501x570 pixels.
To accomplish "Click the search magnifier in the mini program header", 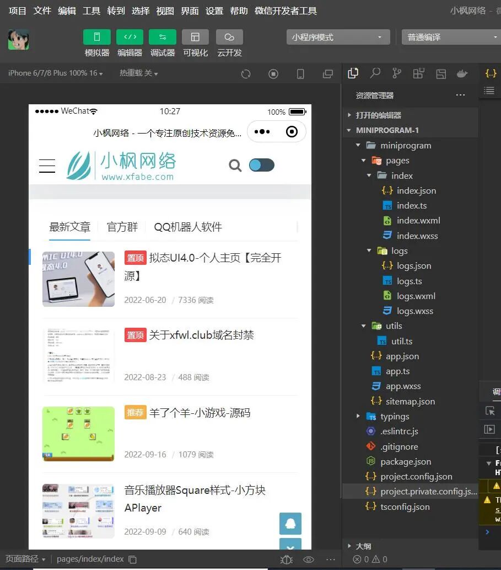I will (235, 166).
